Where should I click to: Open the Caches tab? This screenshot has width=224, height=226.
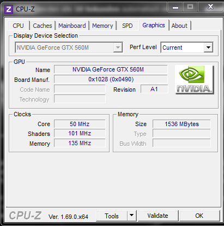43,26
